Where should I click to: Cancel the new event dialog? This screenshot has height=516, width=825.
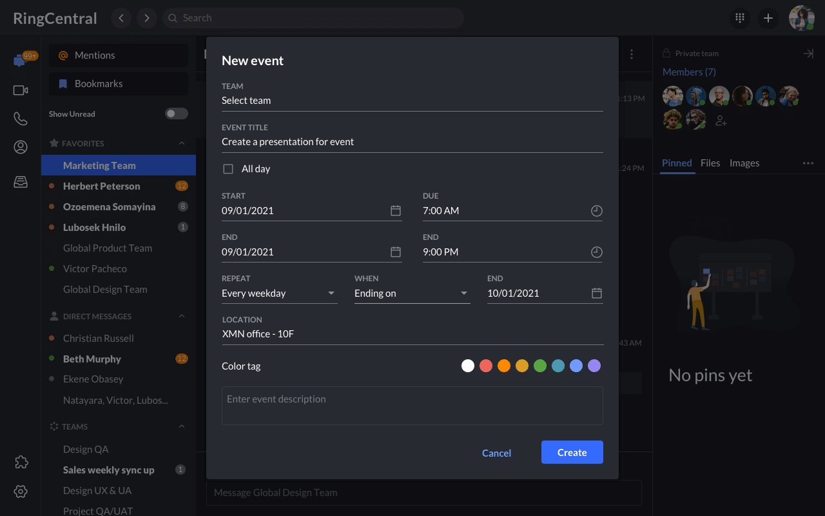[x=496, y=453]
